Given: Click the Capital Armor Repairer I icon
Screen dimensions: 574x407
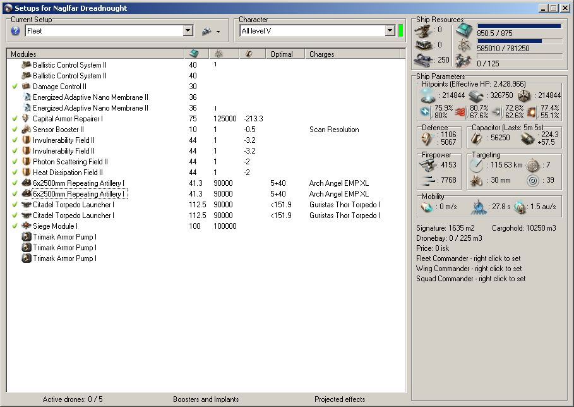Looking at the screenshot, I should (27, 118).
